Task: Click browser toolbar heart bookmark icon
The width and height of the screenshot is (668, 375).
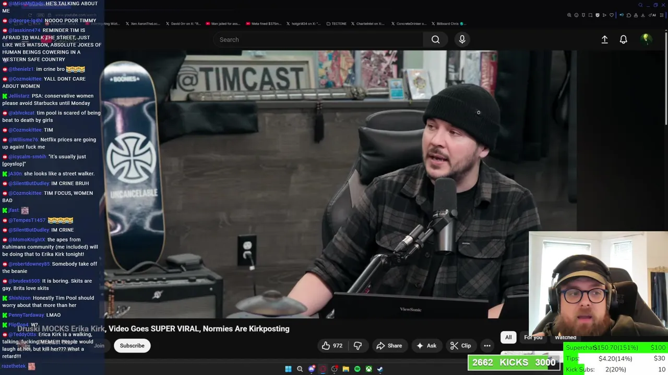Action: click(x=612, y=15)
